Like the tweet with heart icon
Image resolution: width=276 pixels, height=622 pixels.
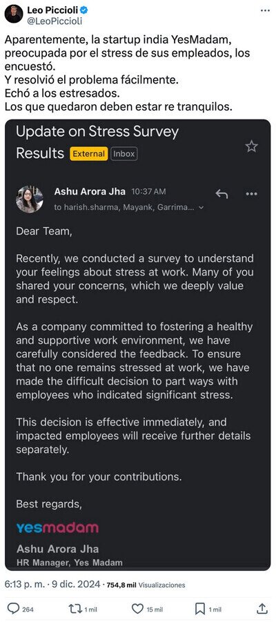[137, 608]
